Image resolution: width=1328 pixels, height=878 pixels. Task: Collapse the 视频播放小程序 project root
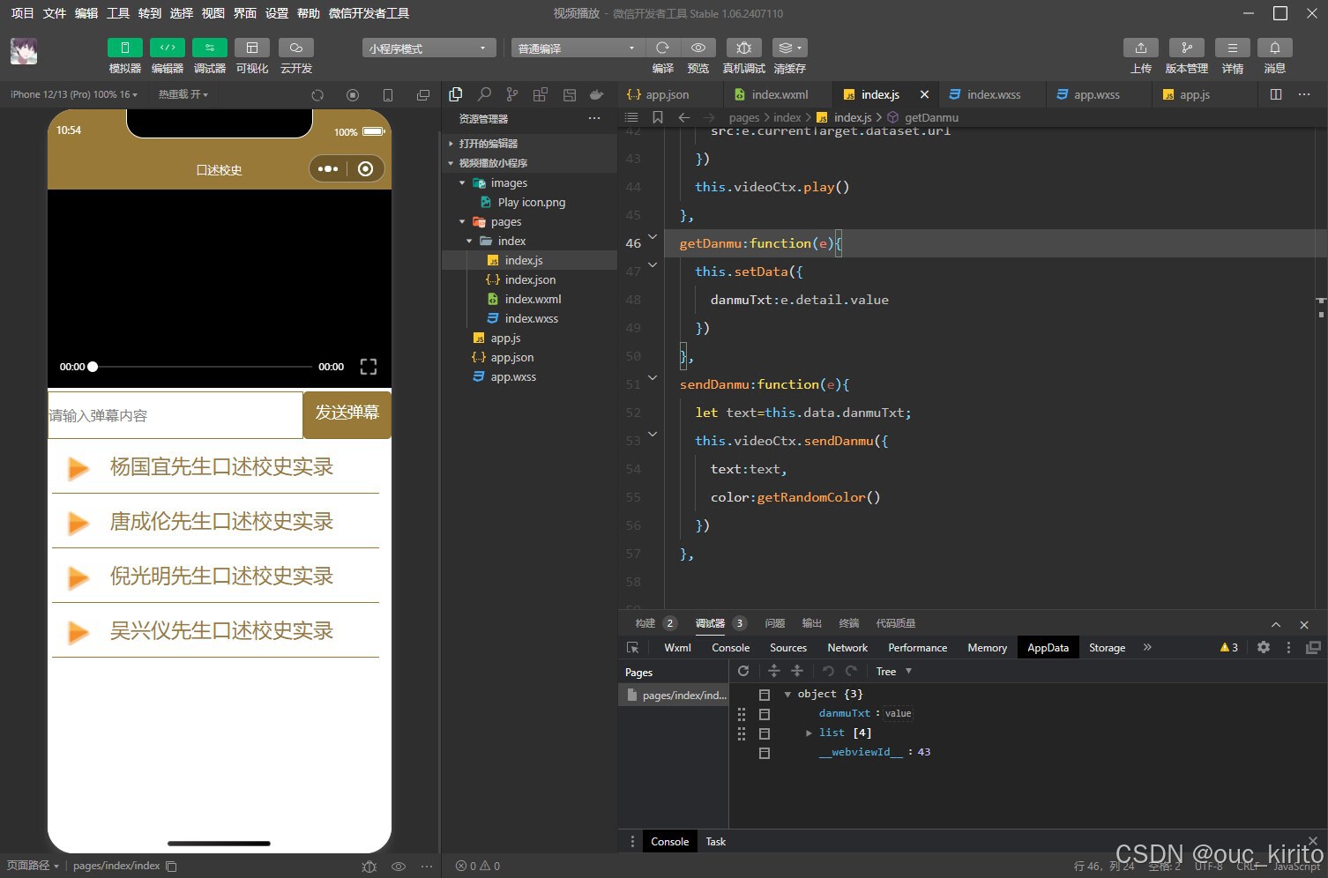point(529,163)
